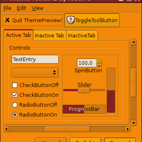This screenshot has height=142, width=142.
Task: Click the vertical scrollbar up arrow
Action: pos(133,42)
